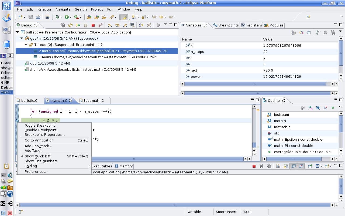The width and height of the screenshot is (345, 216).
Task: Open the Refactor menu
Action: click(x=44, y=9)
